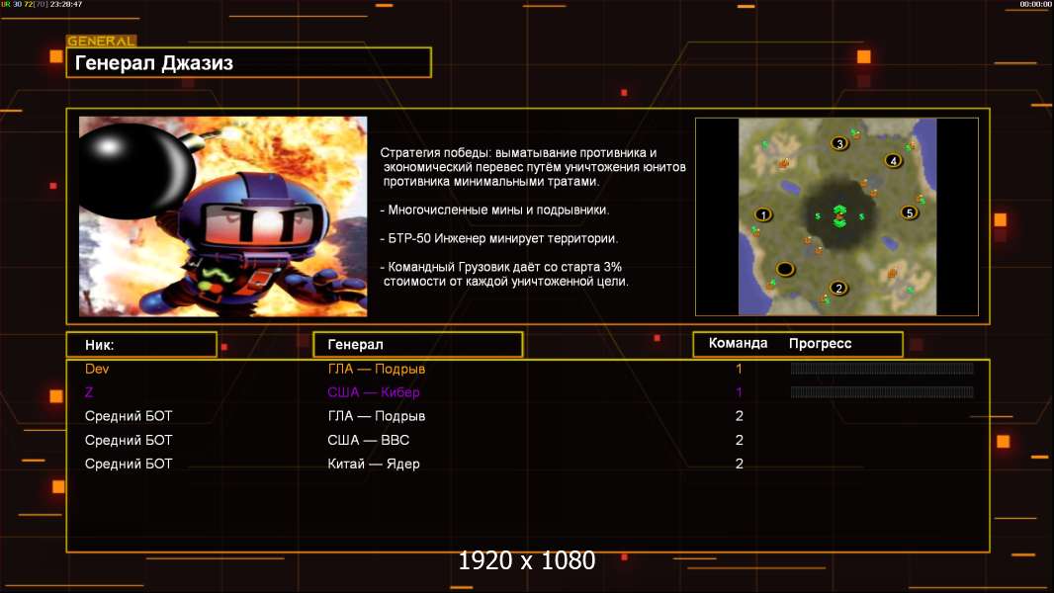The width and height of the screenshot is (1054, 593).
Task: Click team number 1 in Dev's row
Action: click(739, 369)
